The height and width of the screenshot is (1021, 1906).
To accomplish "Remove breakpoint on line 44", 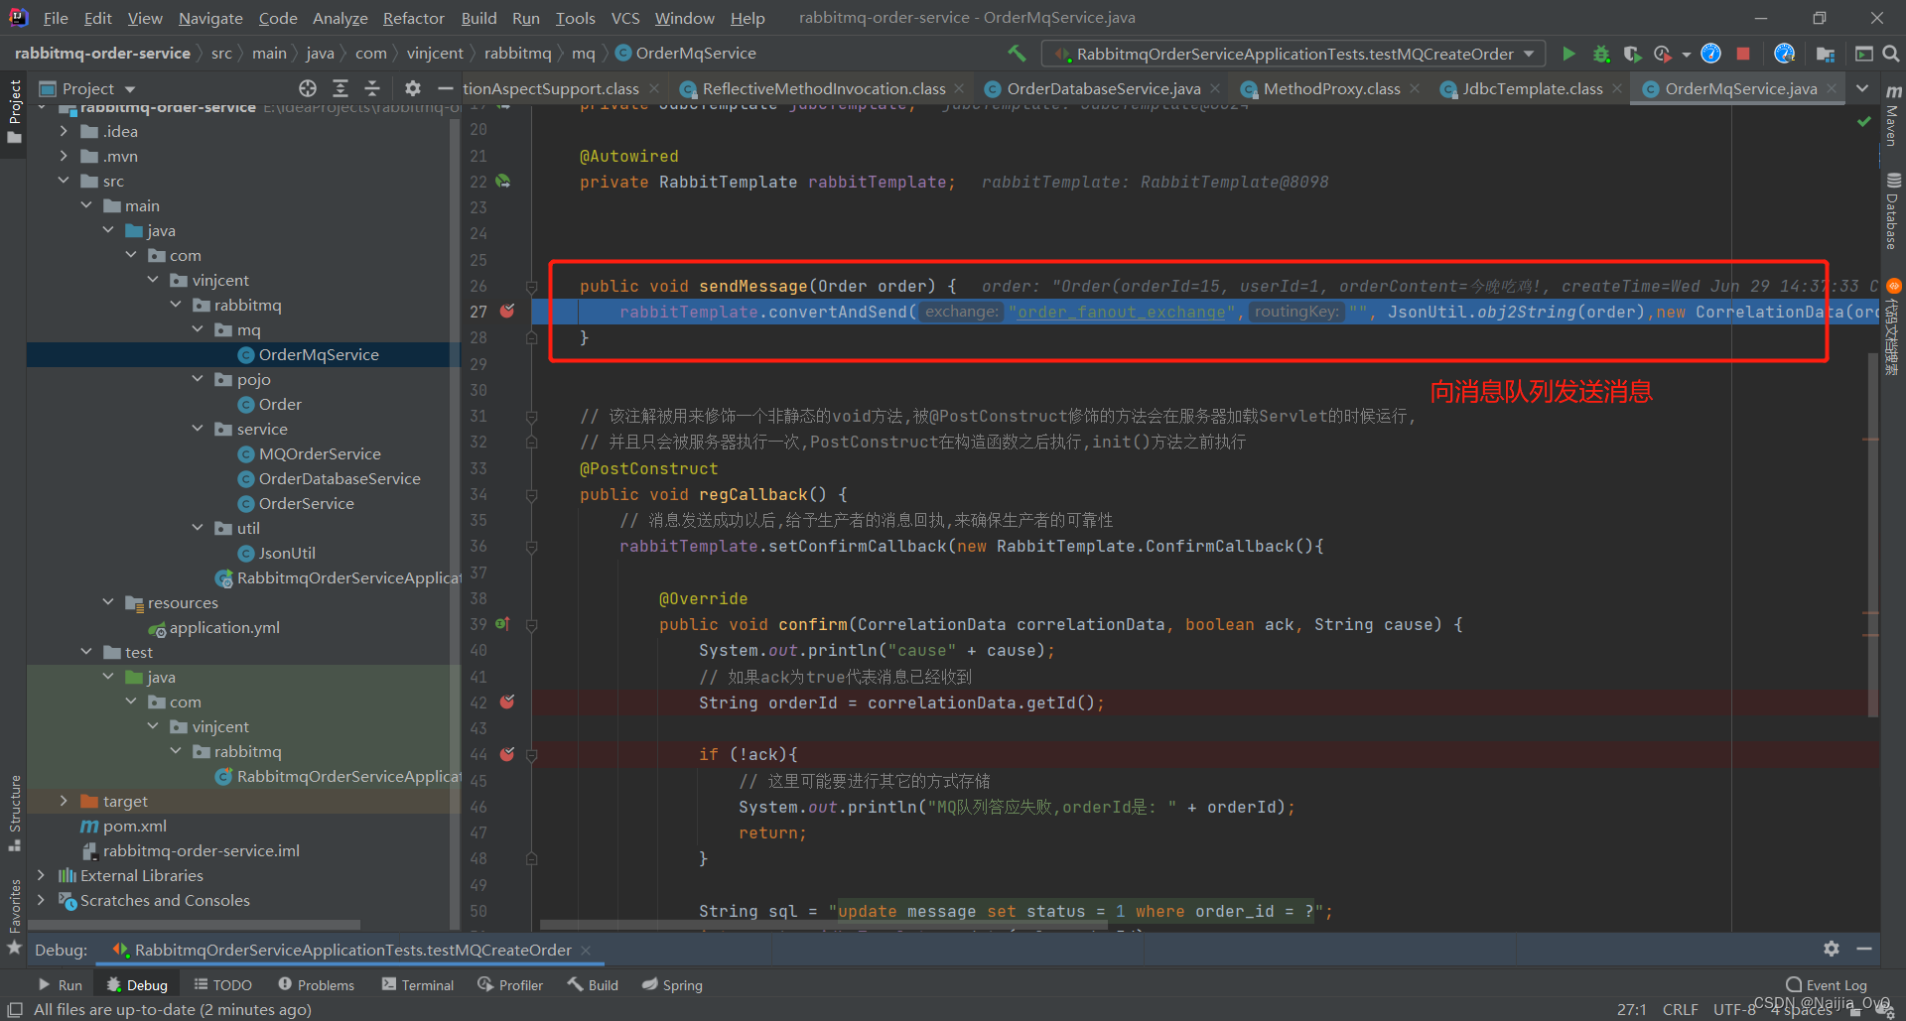I will [x=507, y=754].
